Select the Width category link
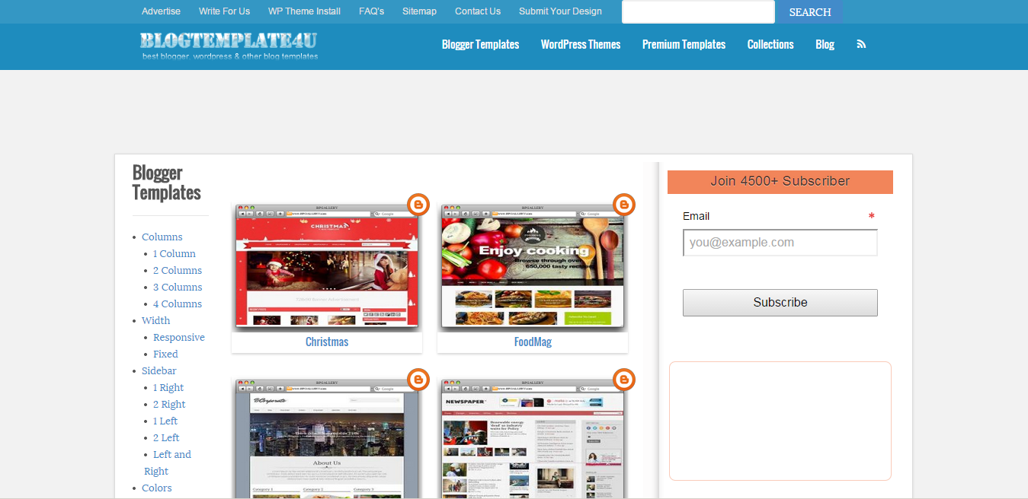Screen dimensions: 1028x499 tap(156, 320)
